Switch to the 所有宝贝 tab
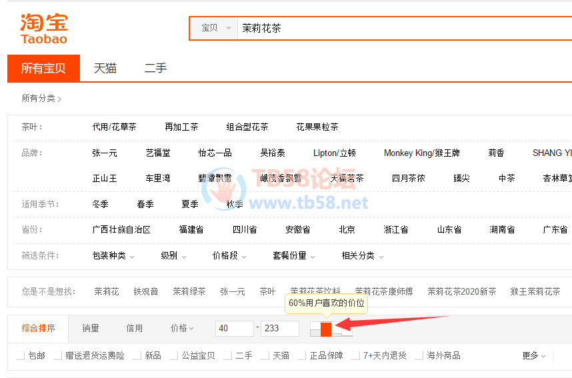 point(43,68)
